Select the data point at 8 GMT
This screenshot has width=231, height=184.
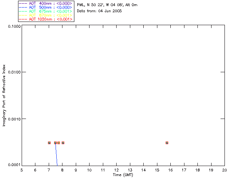point(63,143)
